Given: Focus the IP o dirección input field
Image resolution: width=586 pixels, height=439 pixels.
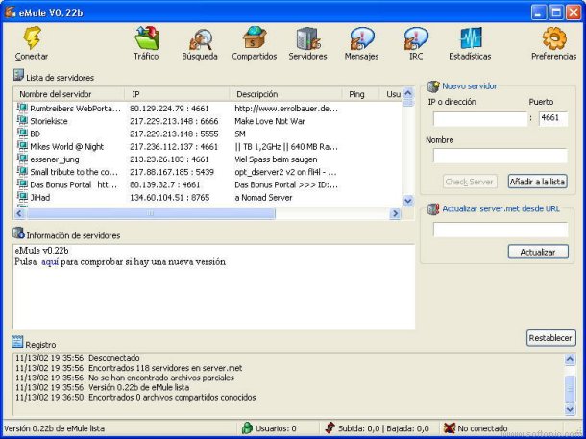Looking at the screenshot, I should point(480,119).
